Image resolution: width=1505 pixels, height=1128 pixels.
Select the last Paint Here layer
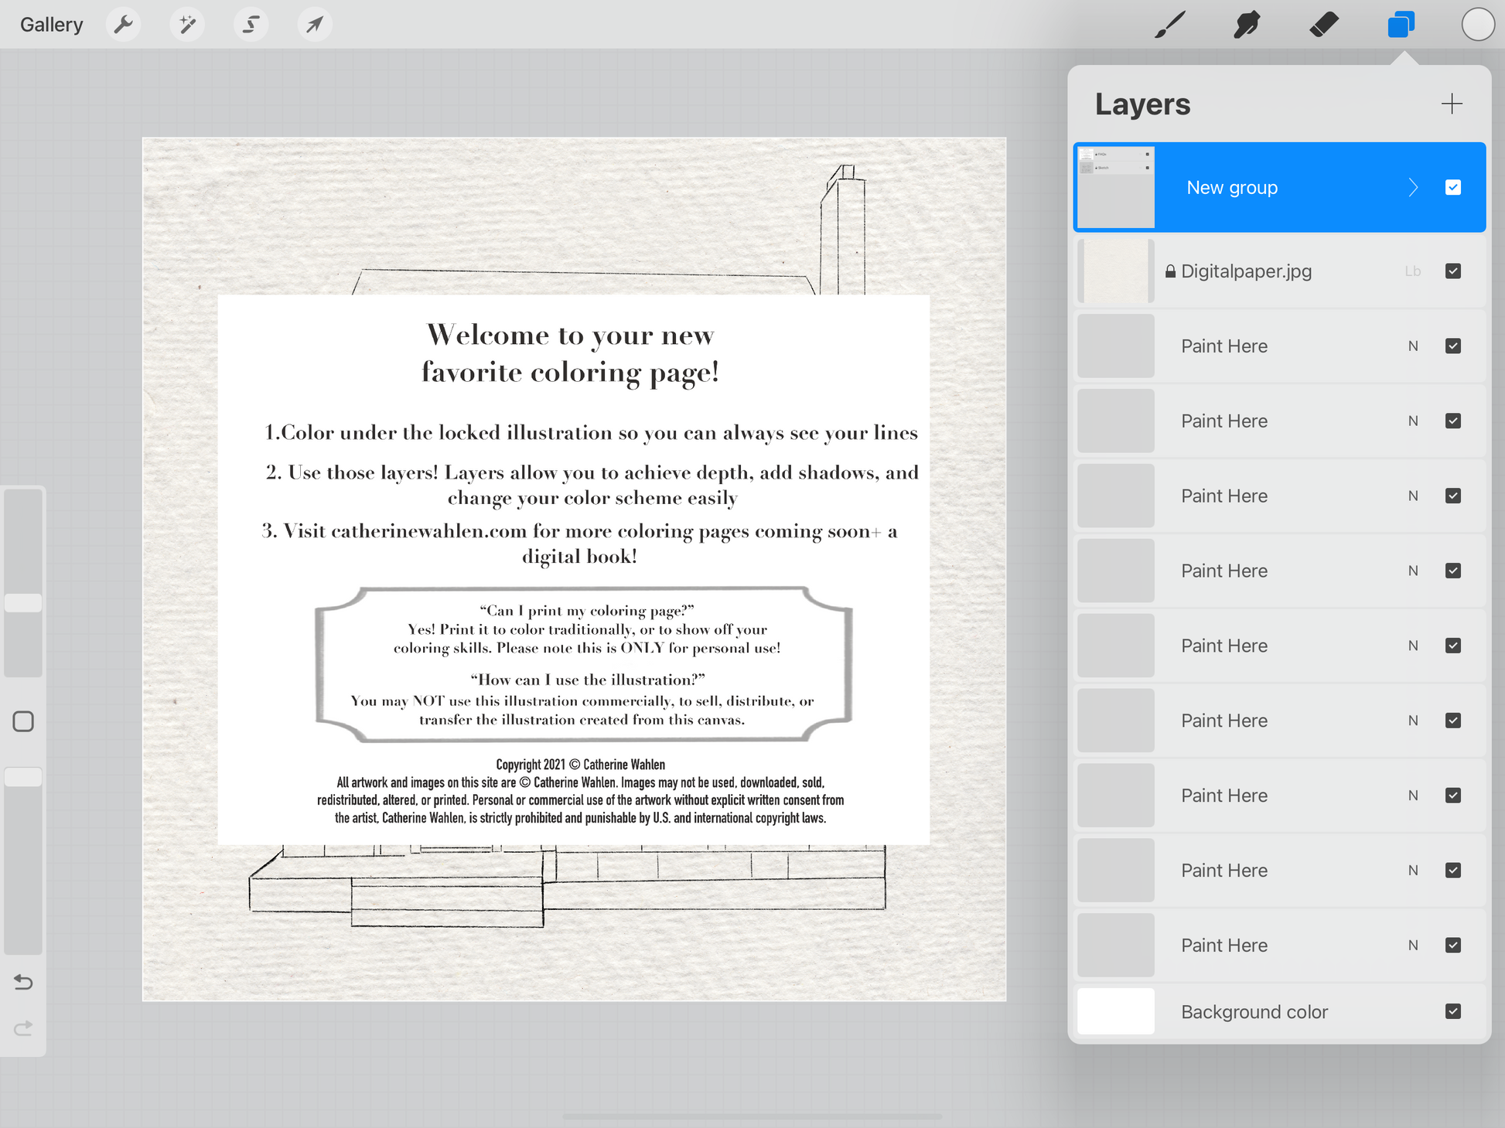(1223, 945)
